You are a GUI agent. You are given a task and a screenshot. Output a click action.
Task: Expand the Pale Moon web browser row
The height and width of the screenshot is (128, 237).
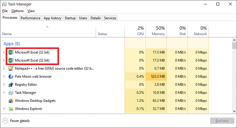pos(4,76)
